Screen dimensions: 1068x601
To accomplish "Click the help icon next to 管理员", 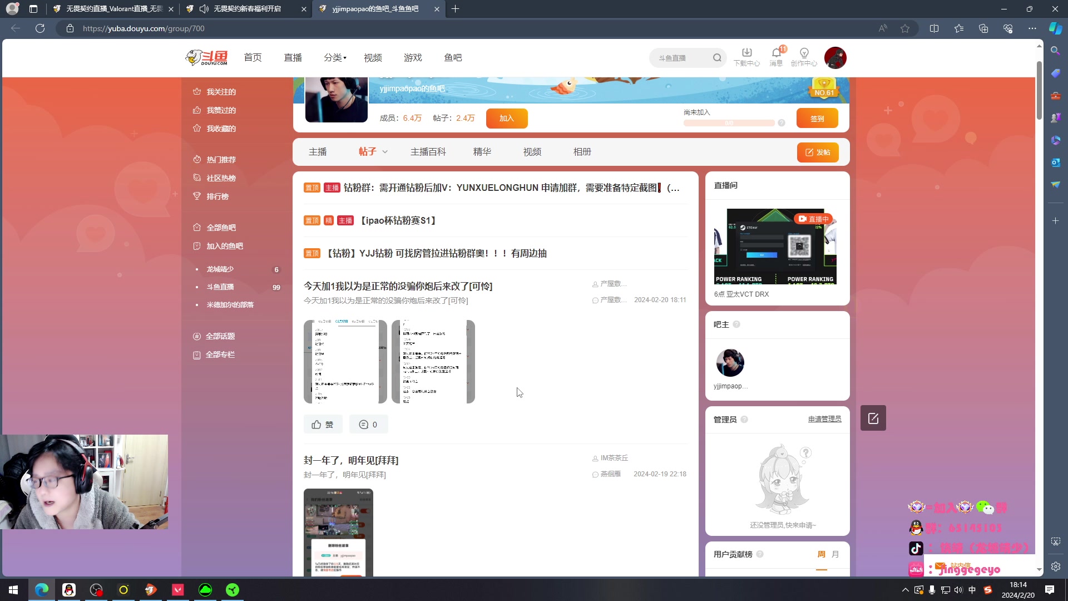I will [x=744, y=420].
